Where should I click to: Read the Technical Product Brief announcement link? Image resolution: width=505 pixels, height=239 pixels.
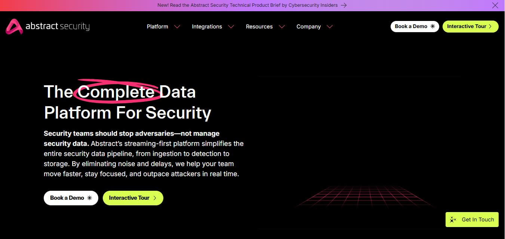pyautogui.click(x=247, y=5)
